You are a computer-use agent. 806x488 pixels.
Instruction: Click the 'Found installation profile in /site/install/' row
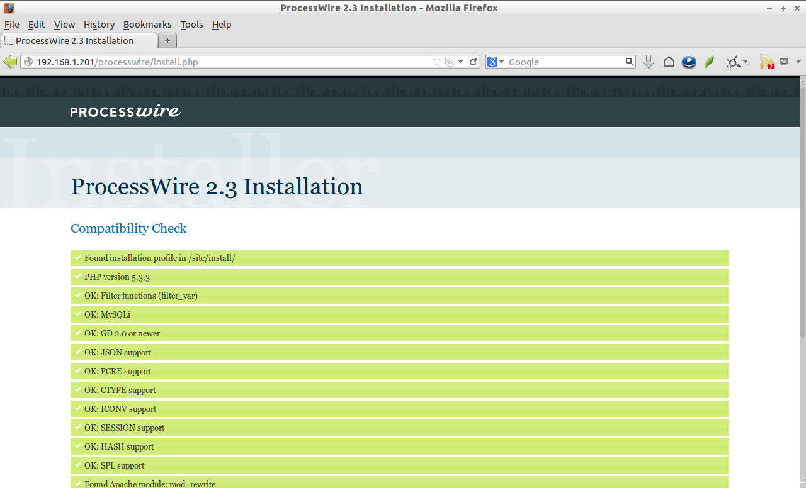pos(400,258)
